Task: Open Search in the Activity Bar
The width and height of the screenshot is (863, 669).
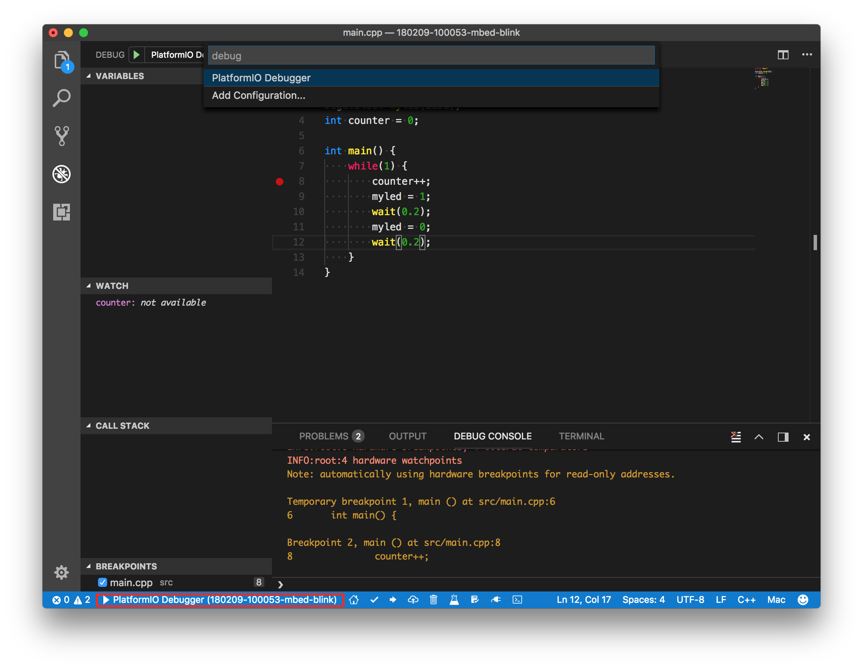Action: point(62,97)
